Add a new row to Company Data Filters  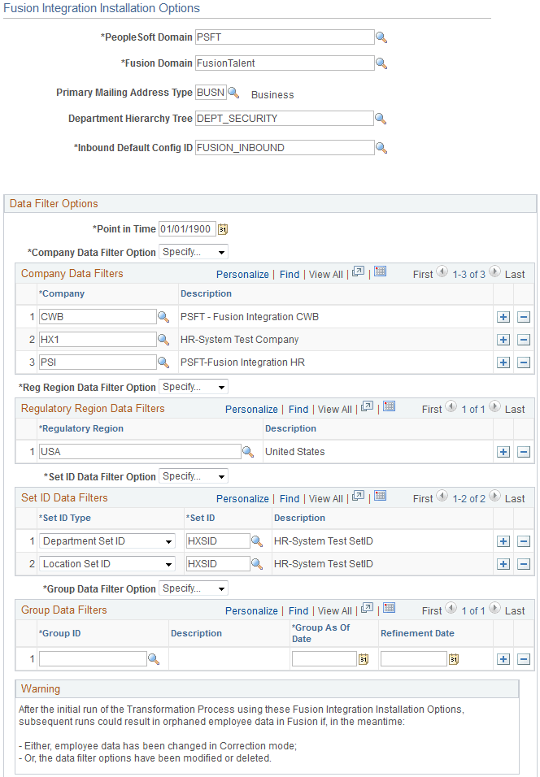point(503,317)
